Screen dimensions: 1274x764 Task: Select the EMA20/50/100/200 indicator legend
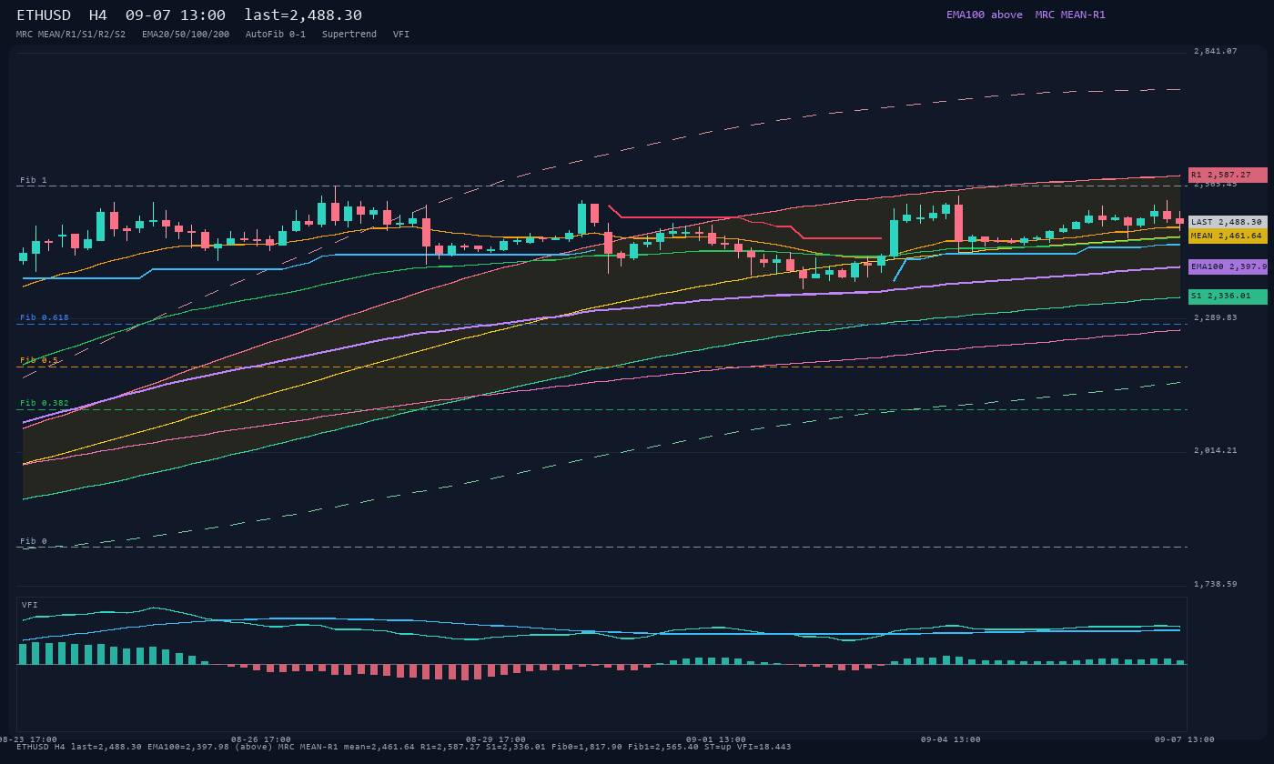point(186,35)
